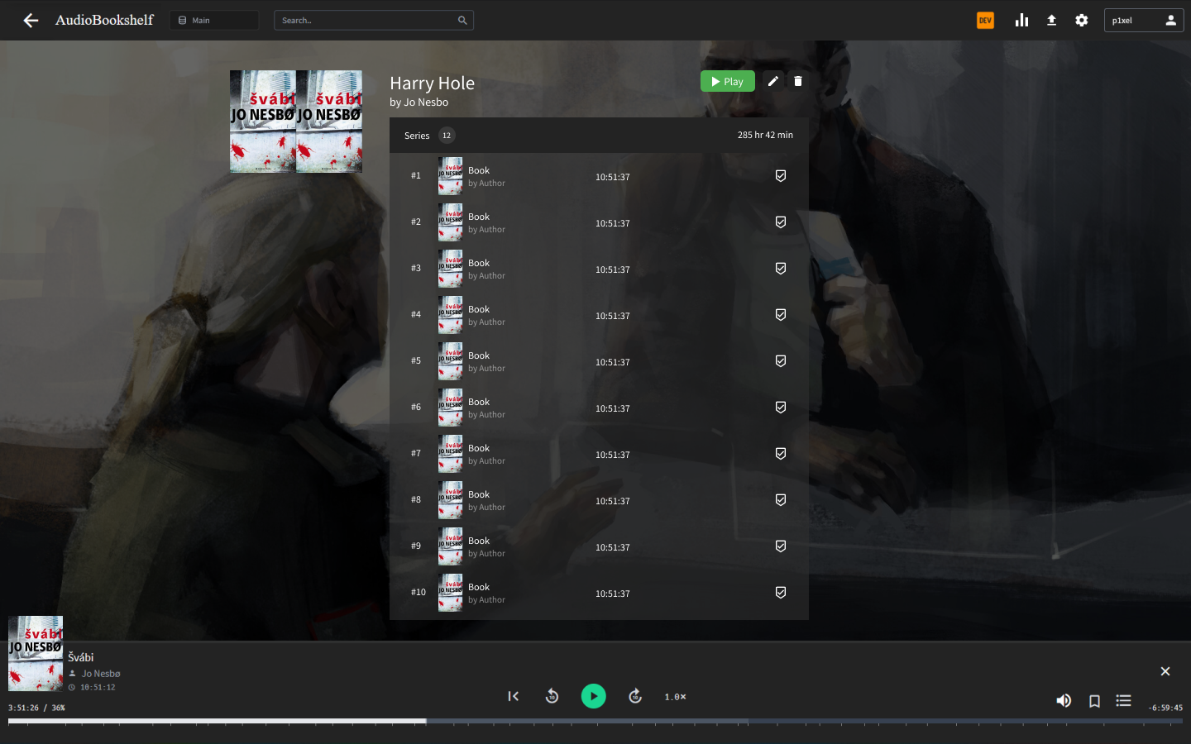Image resolution: width=1191 pixels, height=744 pixels.
Task: Go back using the left arrow
Action: (31, 21)
